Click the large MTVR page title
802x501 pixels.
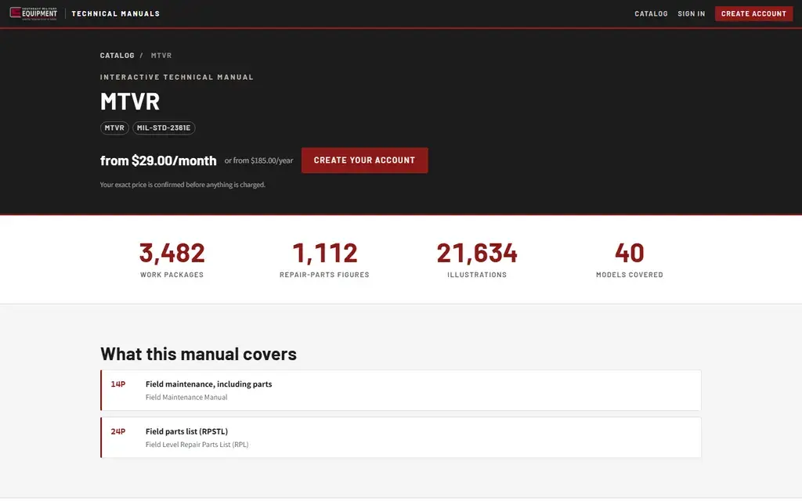pyautogui.click(x=130, y=101)
